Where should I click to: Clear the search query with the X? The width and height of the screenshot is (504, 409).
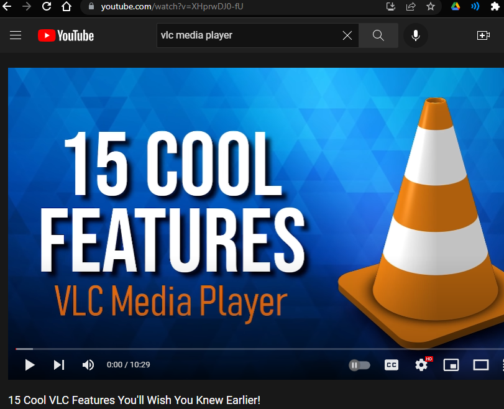click(347, 35)
